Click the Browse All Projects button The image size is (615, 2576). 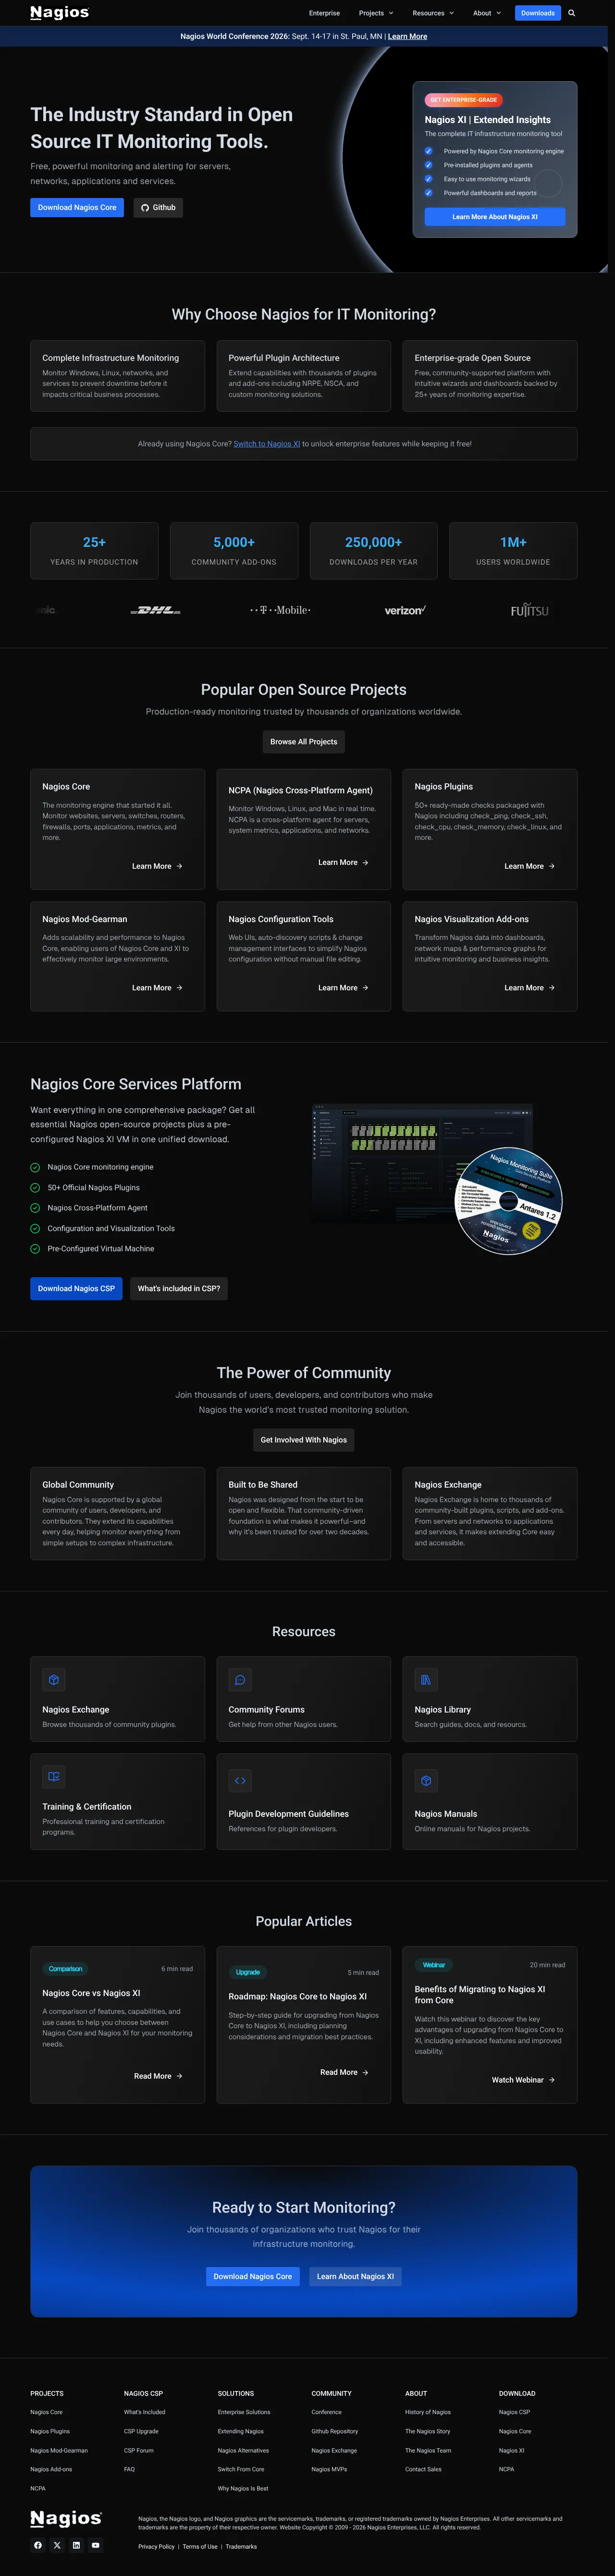click(304, 742)
